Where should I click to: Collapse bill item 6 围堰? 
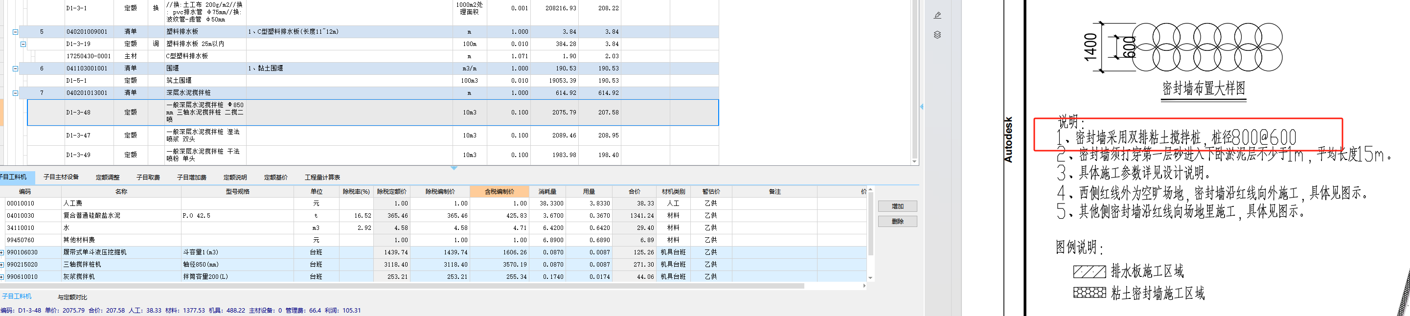point(15,68)
